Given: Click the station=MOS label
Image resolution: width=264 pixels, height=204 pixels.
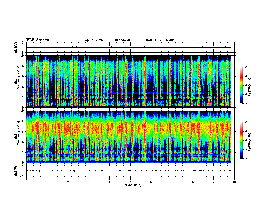Looking at the screenshot, I should pos(124,40).
